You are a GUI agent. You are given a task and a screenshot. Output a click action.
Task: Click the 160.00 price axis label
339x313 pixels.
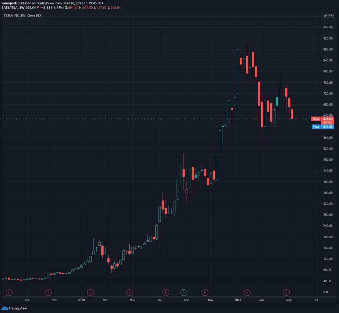[x=328, y=248]
